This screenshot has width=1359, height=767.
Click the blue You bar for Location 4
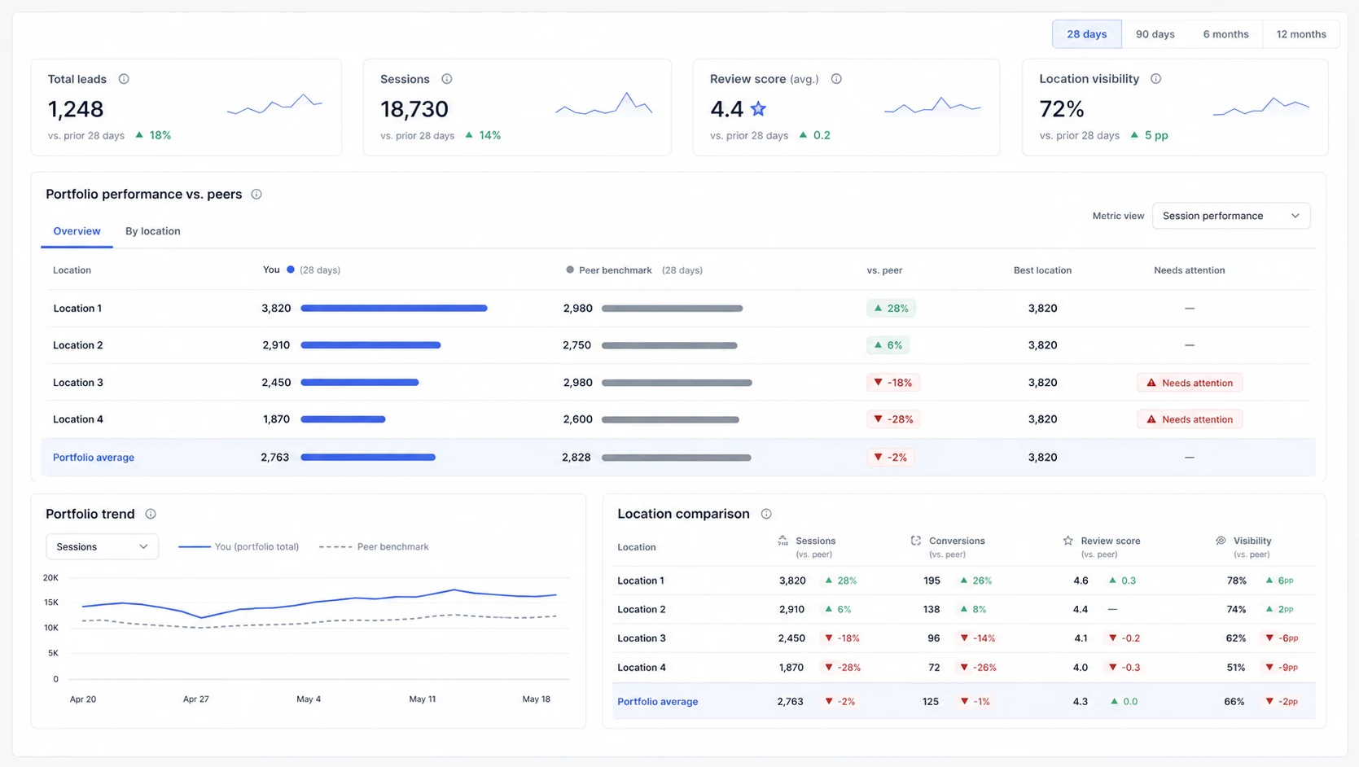click(x=343, y=420)
